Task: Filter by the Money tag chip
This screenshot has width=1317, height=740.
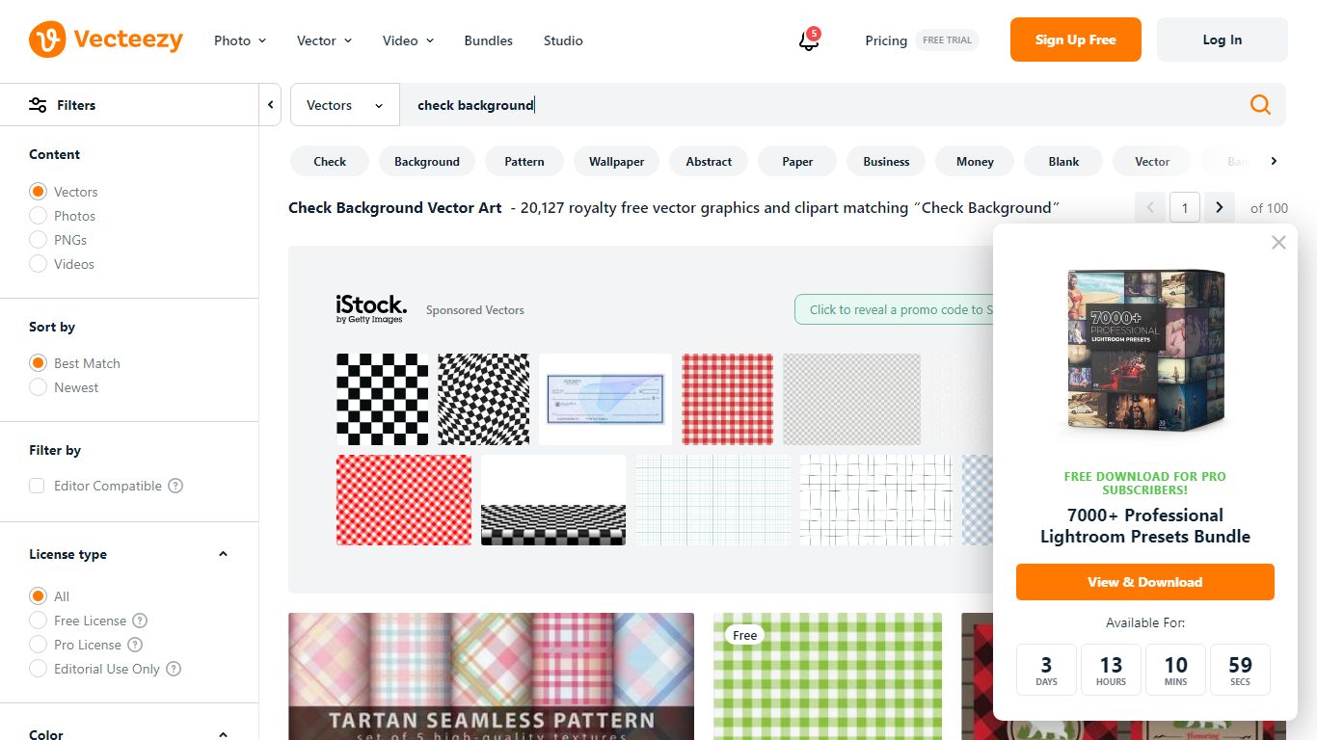Action: tap(975, 161)
